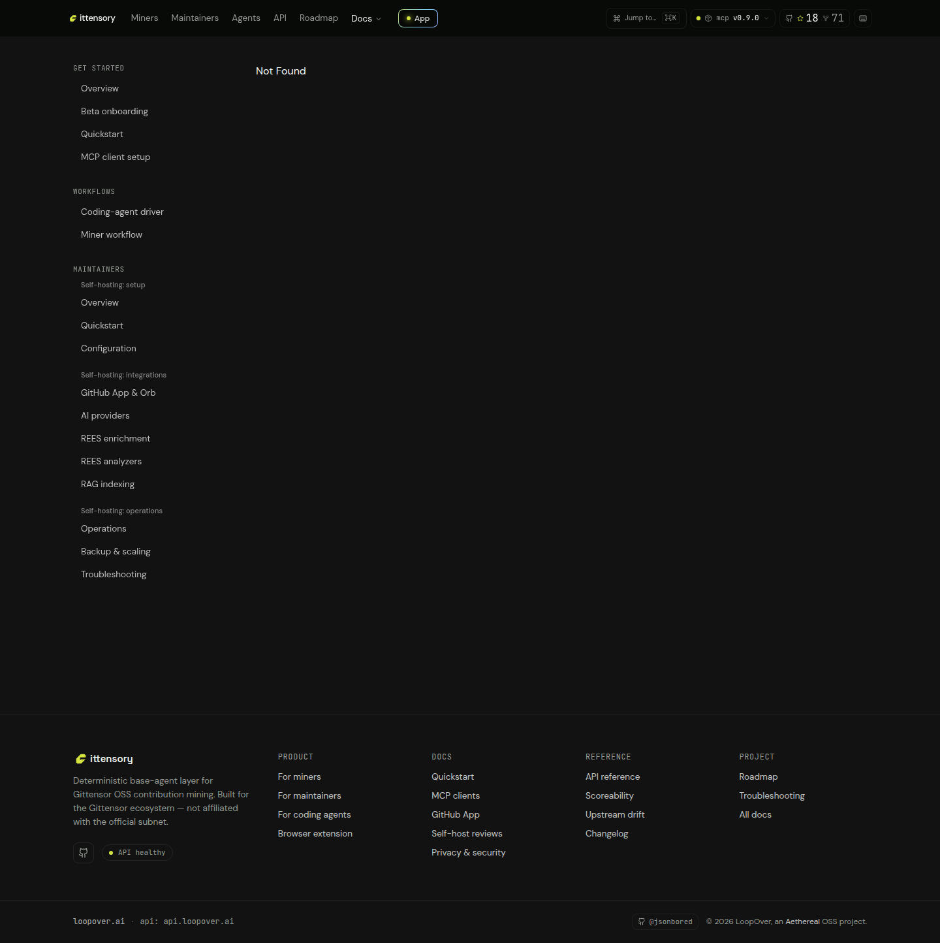
Task: Open Browser extension footer link
Action: click(315, 833)
